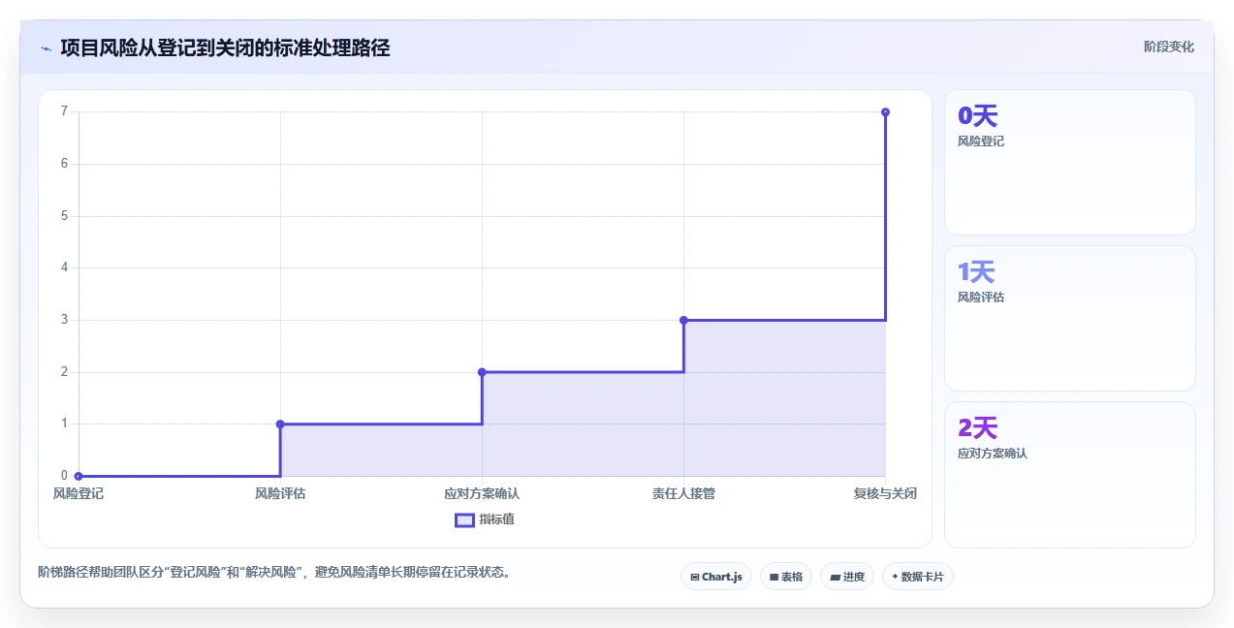The image size is (1234, 628).
Task: Click the y-axis value 7
Action: tap(64, 111)
